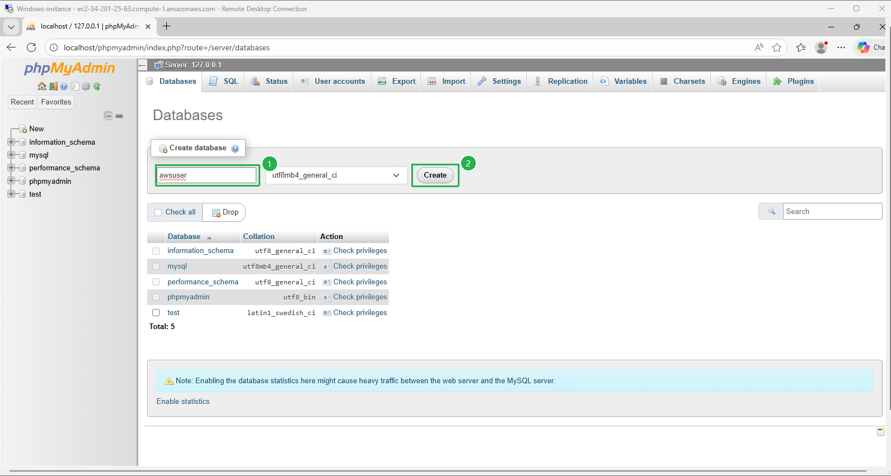
Task: Go to the Import tab
Action: tap(447, 82)
